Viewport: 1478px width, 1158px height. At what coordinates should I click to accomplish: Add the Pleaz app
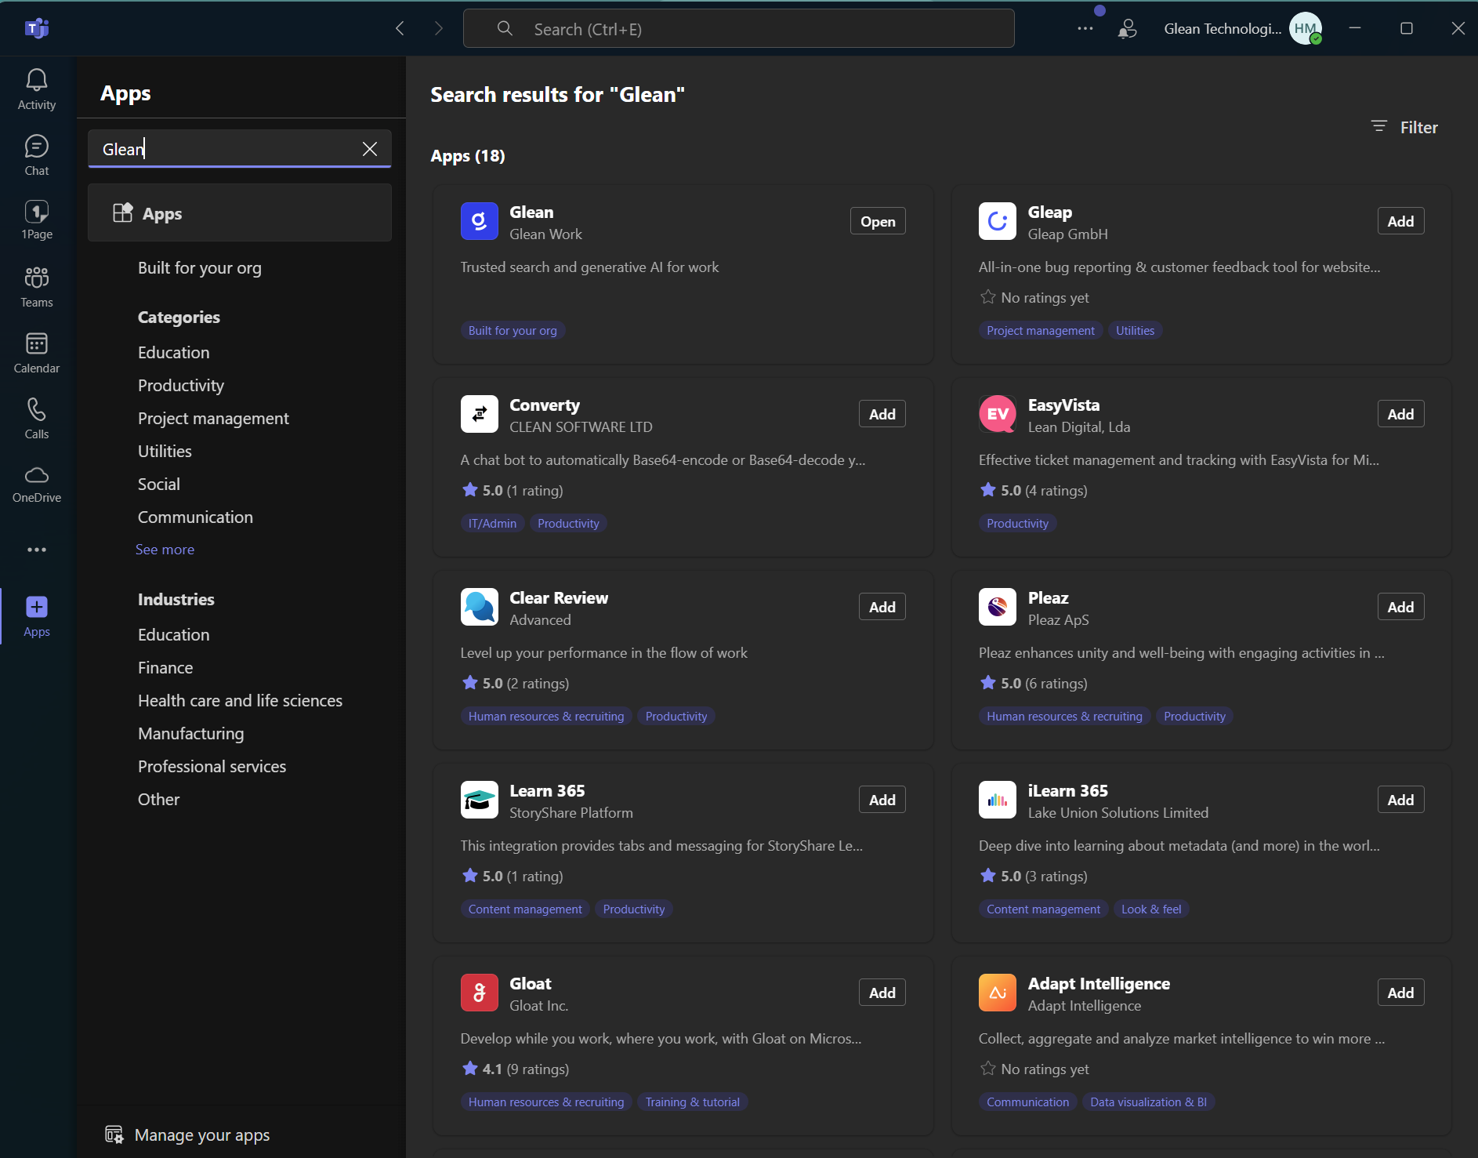(x=1400, y=607)
